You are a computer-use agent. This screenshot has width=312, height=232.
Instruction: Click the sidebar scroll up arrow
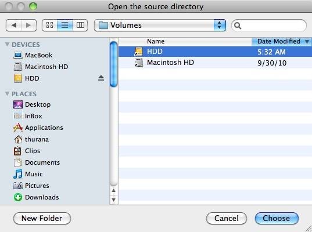click(114, 191)
